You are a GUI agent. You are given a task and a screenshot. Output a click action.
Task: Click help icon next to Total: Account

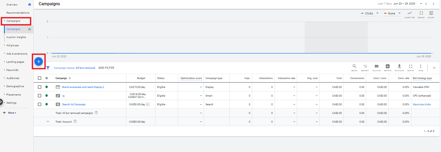[x=75, y=121]
